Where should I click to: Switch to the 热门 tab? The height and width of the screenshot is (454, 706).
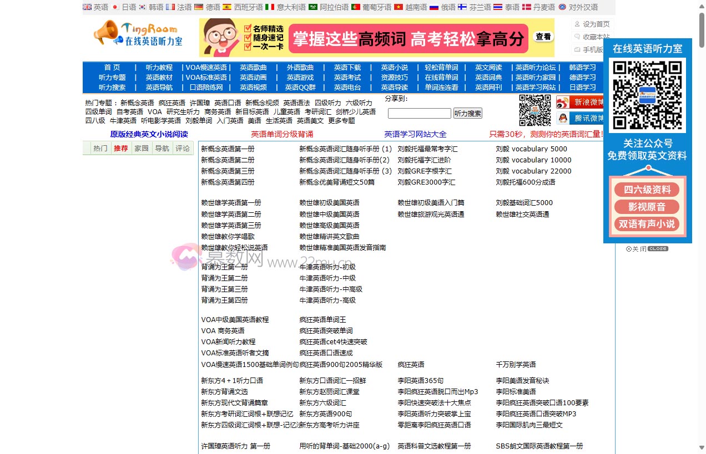[x=100, y=148]
